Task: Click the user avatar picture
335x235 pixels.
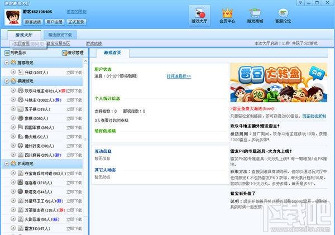Action: pos(13,17)
